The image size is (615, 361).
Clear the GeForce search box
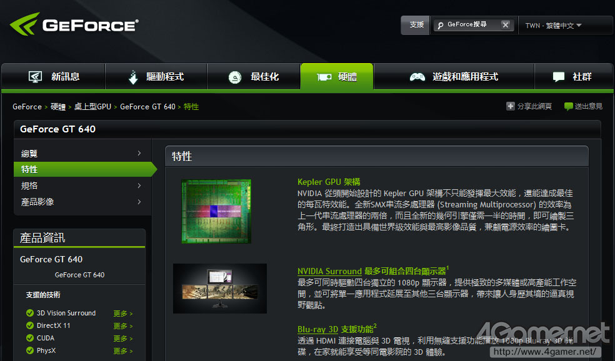[506, 25]
